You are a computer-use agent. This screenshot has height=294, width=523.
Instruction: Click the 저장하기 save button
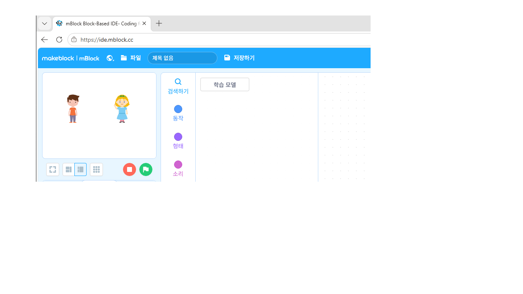(x=239, y=58)
